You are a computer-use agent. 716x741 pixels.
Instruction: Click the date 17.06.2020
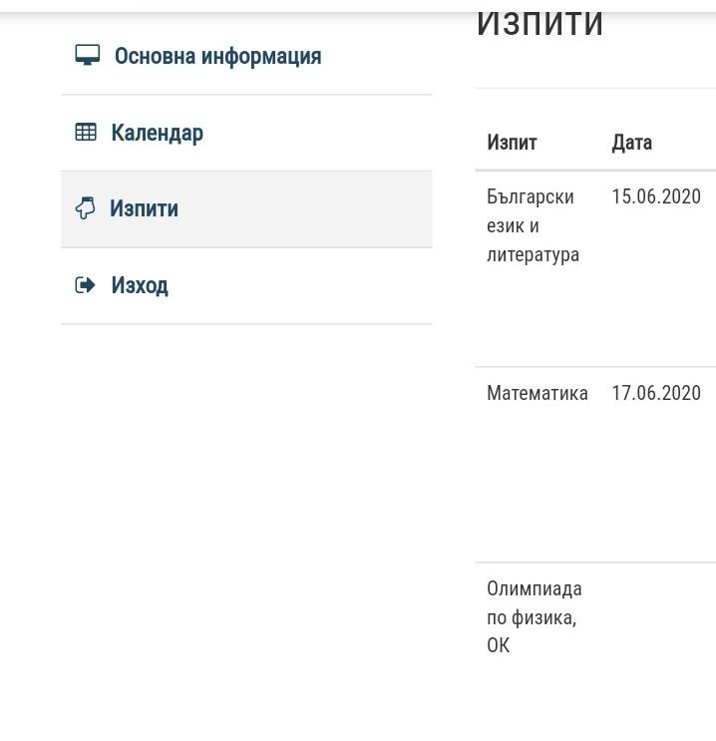coord(655,394)
